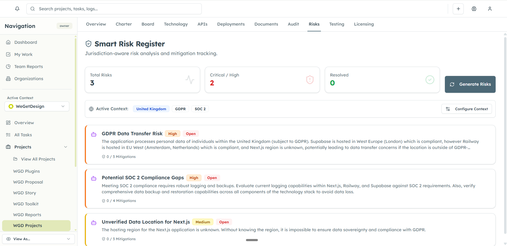This screenshot has width=507, height=246.
Task: Open the WeGetDesign context dropdown
Action: (x=37, y=106)
